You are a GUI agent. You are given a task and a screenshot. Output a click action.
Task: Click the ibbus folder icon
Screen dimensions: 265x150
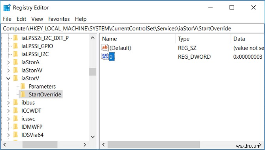(15, 103)
